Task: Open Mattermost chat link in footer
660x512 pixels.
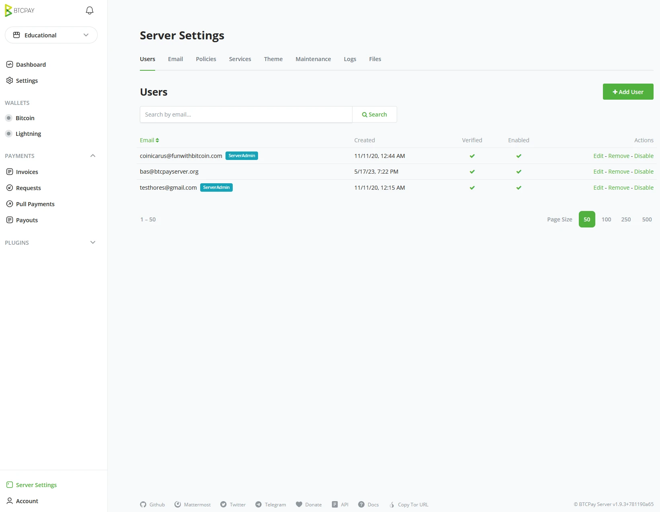Action: coord(193,504)
